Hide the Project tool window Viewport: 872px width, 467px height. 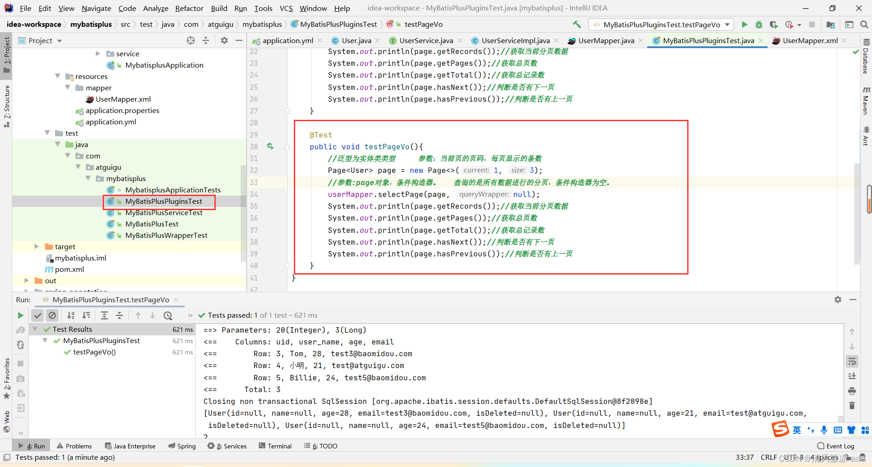(239, 40)
